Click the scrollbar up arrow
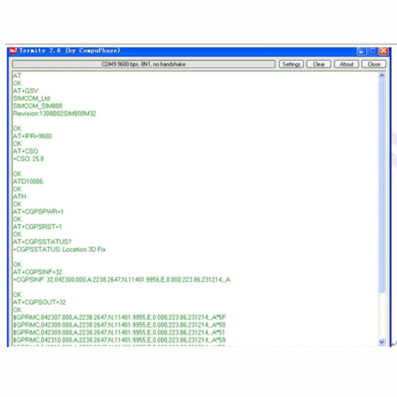Screen dimensions: 397x397 (382, 76)
